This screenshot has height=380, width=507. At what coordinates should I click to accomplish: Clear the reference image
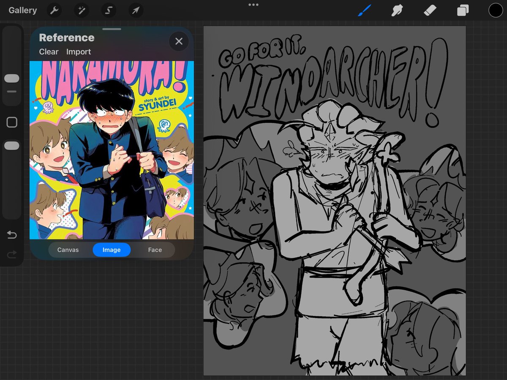pos(49,52)
